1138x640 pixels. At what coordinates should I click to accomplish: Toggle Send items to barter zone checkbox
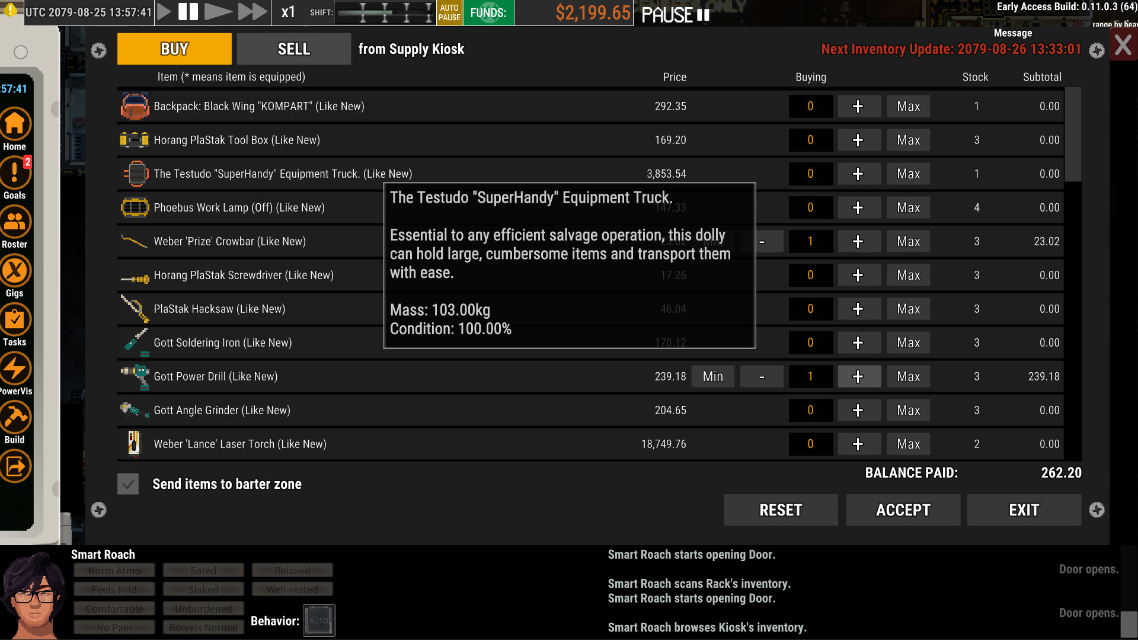(128, 484)
